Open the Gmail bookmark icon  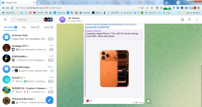(x=46, y=13)
